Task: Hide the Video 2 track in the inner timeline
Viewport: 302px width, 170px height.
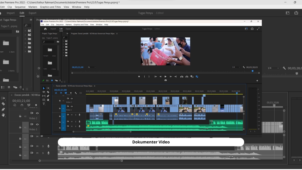Action: [72, 99]
